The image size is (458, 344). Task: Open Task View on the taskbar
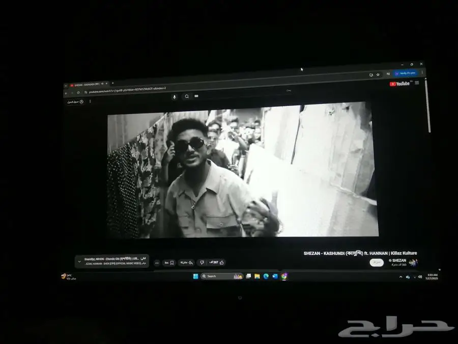click(x=248, y=276)
